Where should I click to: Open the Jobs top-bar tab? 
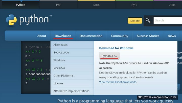pyautogui.click(x=172, y=5)
